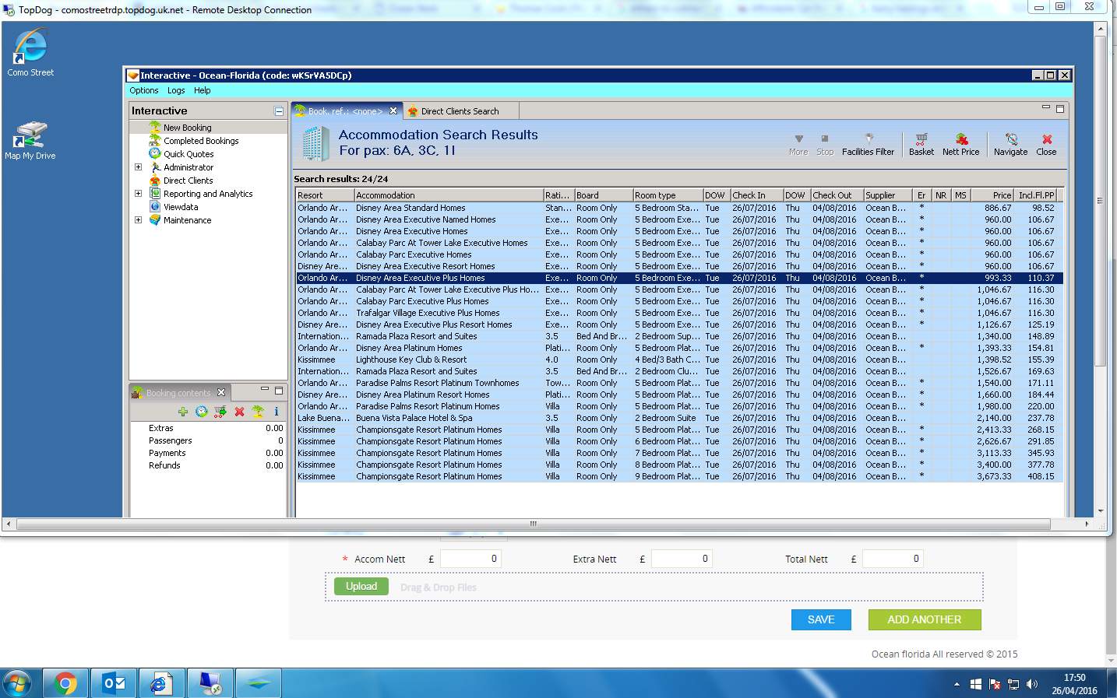Viewport: 1117px width, 698px height.
Task: Launch Google Chrome from the taskbar
Action: click(65, 683)
